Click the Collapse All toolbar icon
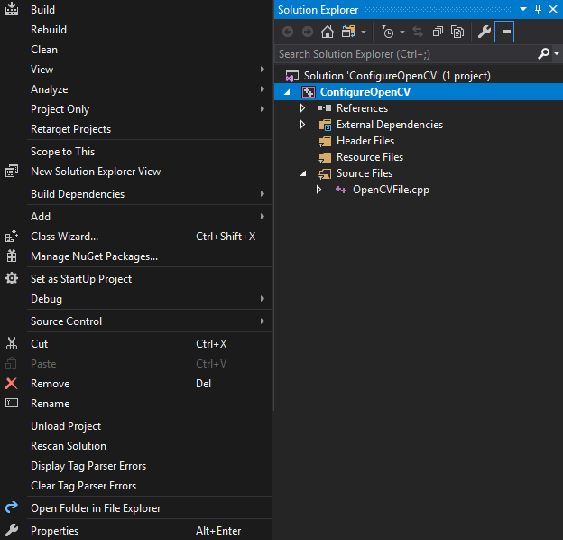 pos(438,33)
